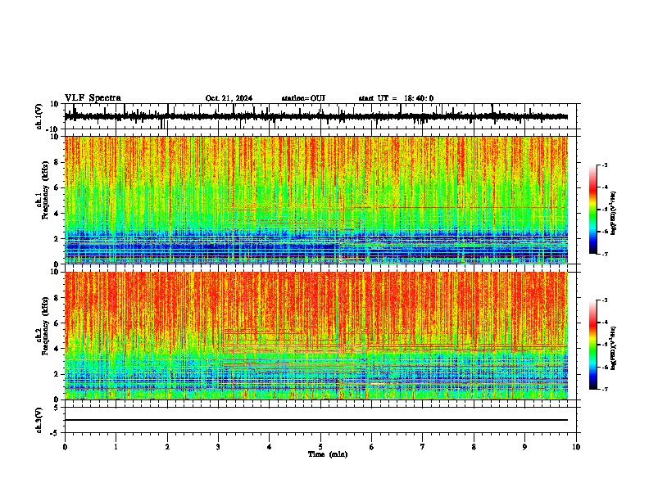Click time axis tick label "9"

click(x=524, y=447)
